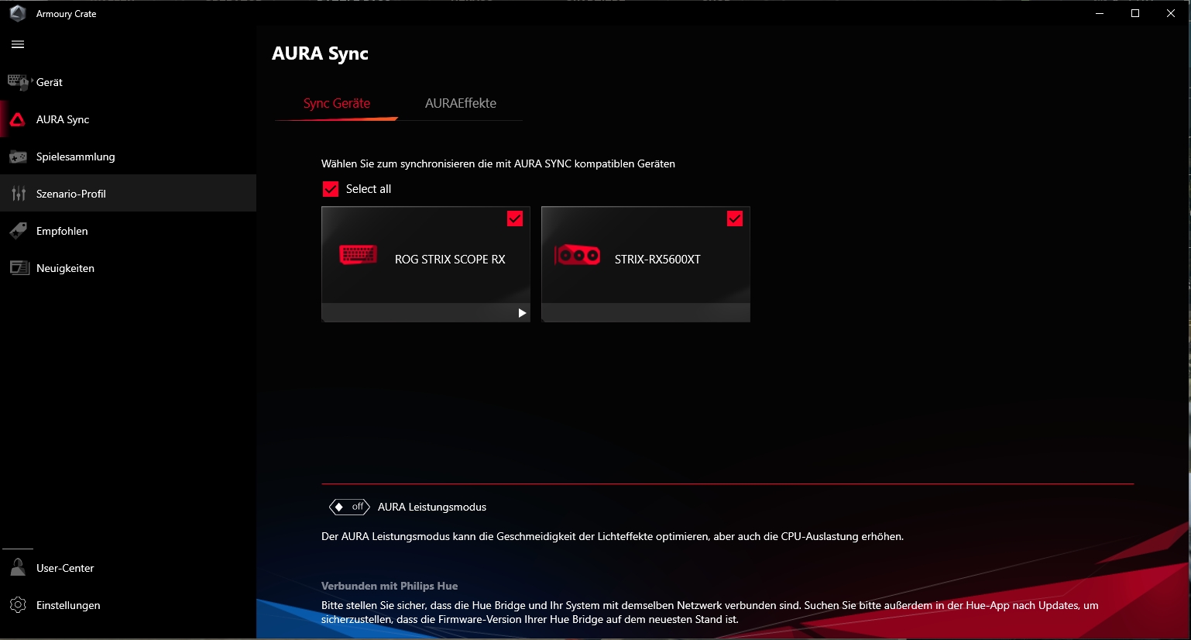Open the Gerät device icon in the sidebar
This screenshot has height=640, width=1191.
(x=18, y=81)
